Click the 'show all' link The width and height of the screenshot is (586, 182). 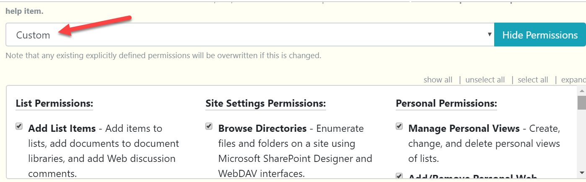[x=438, y=79]
